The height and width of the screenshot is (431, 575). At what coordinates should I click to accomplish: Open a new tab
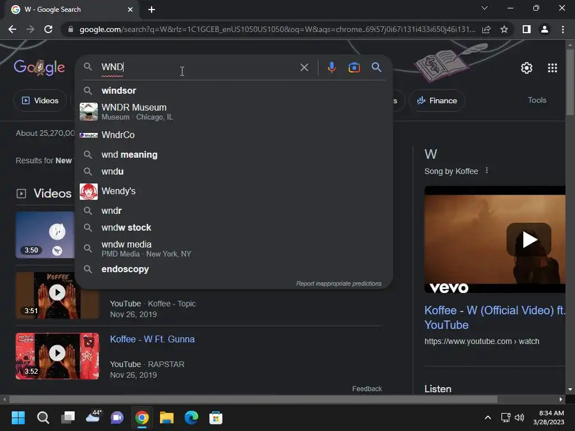[x=152, y=10]
